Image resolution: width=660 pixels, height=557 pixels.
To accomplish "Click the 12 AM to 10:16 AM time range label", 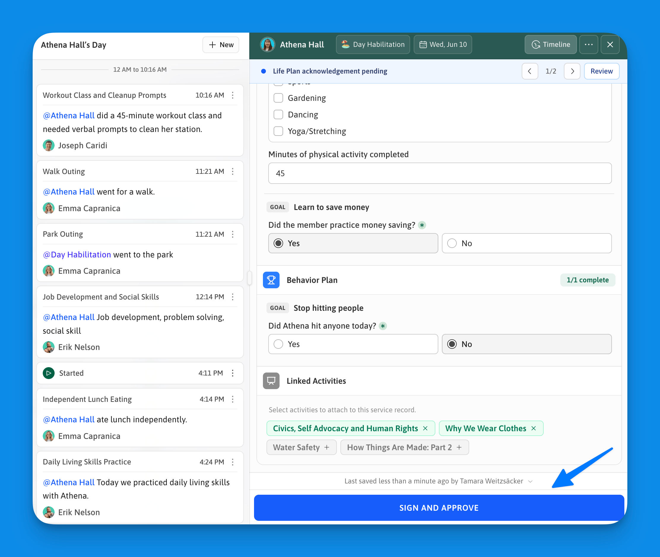I will [140, 69].
